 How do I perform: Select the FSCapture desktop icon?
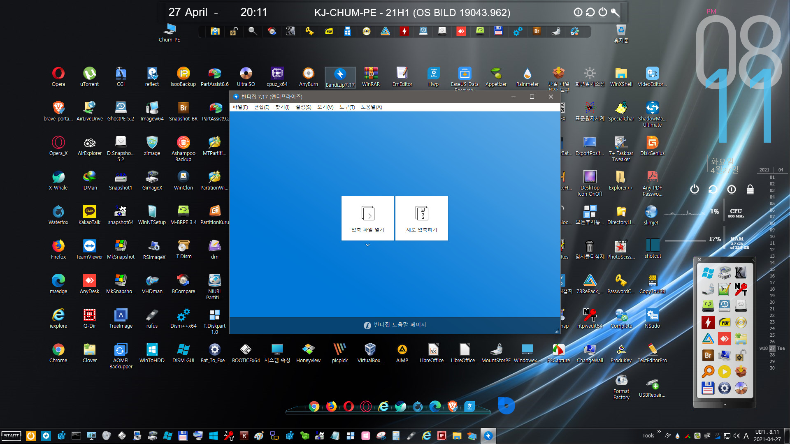558,353
